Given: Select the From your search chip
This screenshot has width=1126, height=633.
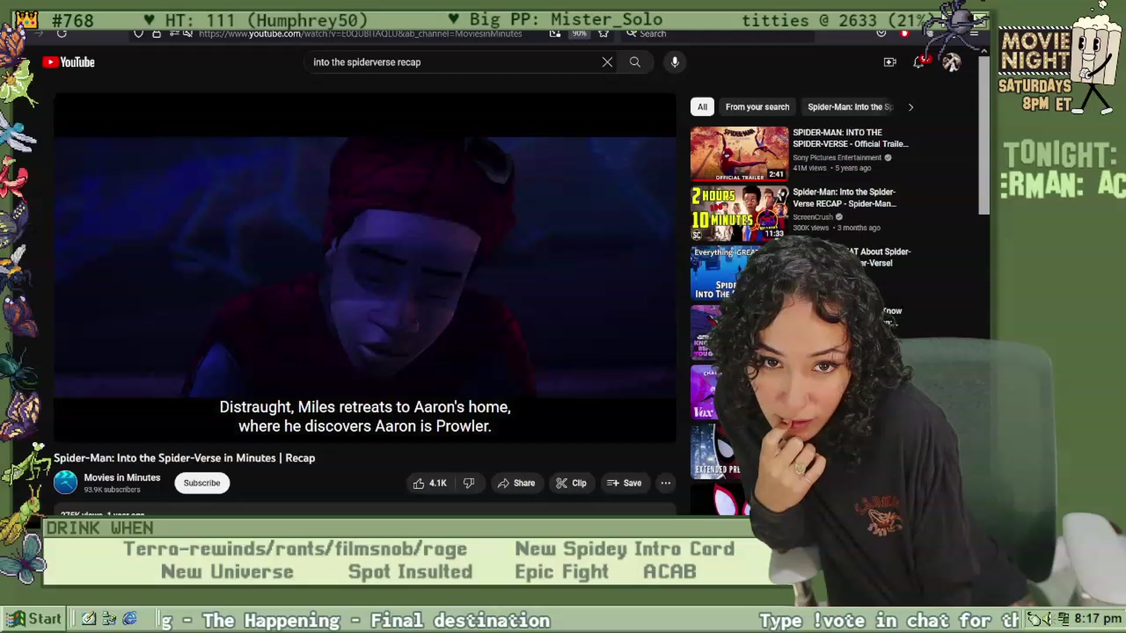Looking at the screenshot, I should coord(757,107).
